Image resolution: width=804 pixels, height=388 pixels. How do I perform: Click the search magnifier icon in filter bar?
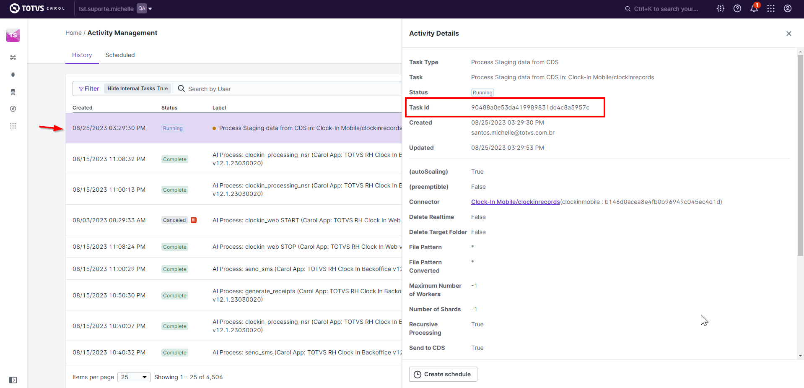click(x=182, y=89)
